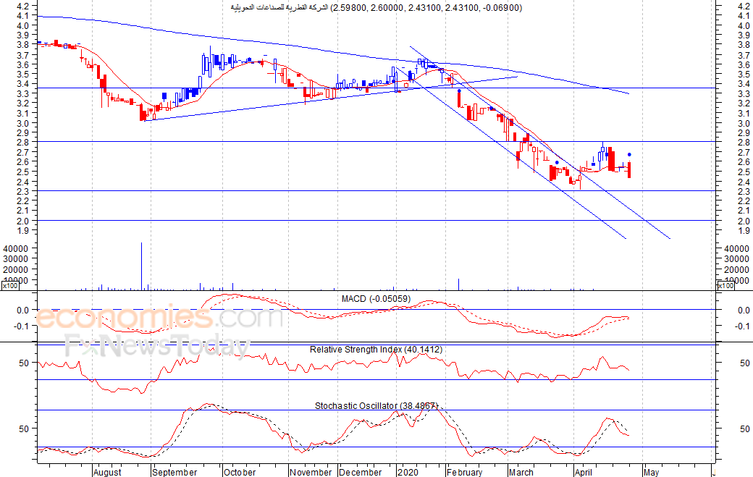
Task: Click the May label on time axis
Action: (652, 472)
